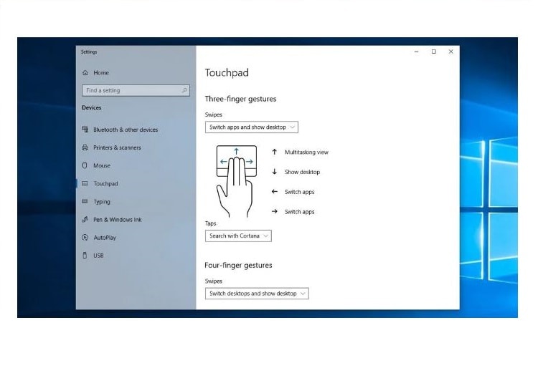Screen dimensions: 538x368
Task: Click the USB icon in sidebar
Action: pos(85,256)
